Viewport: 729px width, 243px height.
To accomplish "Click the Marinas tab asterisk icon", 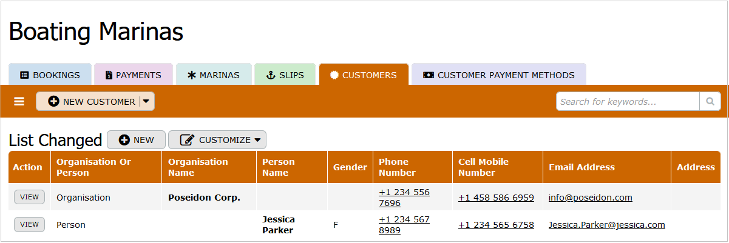I will [192, 75].
